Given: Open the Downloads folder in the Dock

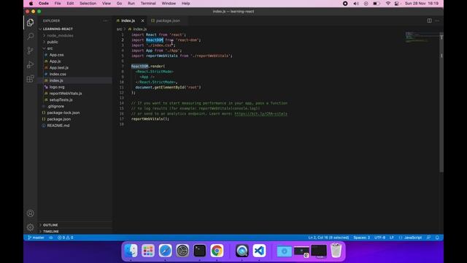Looking at the screenshot, I should click(x=284, y=251).
